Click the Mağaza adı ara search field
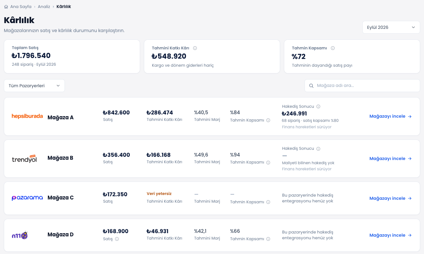 pyautogui.click(x=362, y=86)
